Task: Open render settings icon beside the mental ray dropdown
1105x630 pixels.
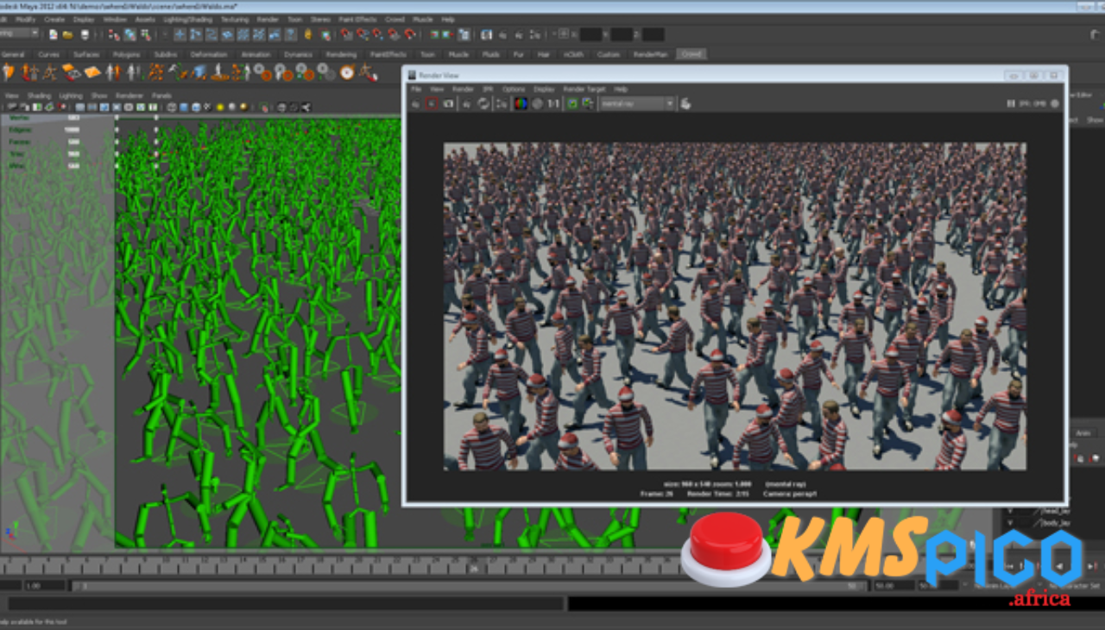Action: pyautogui.click(x=686, y=104)
